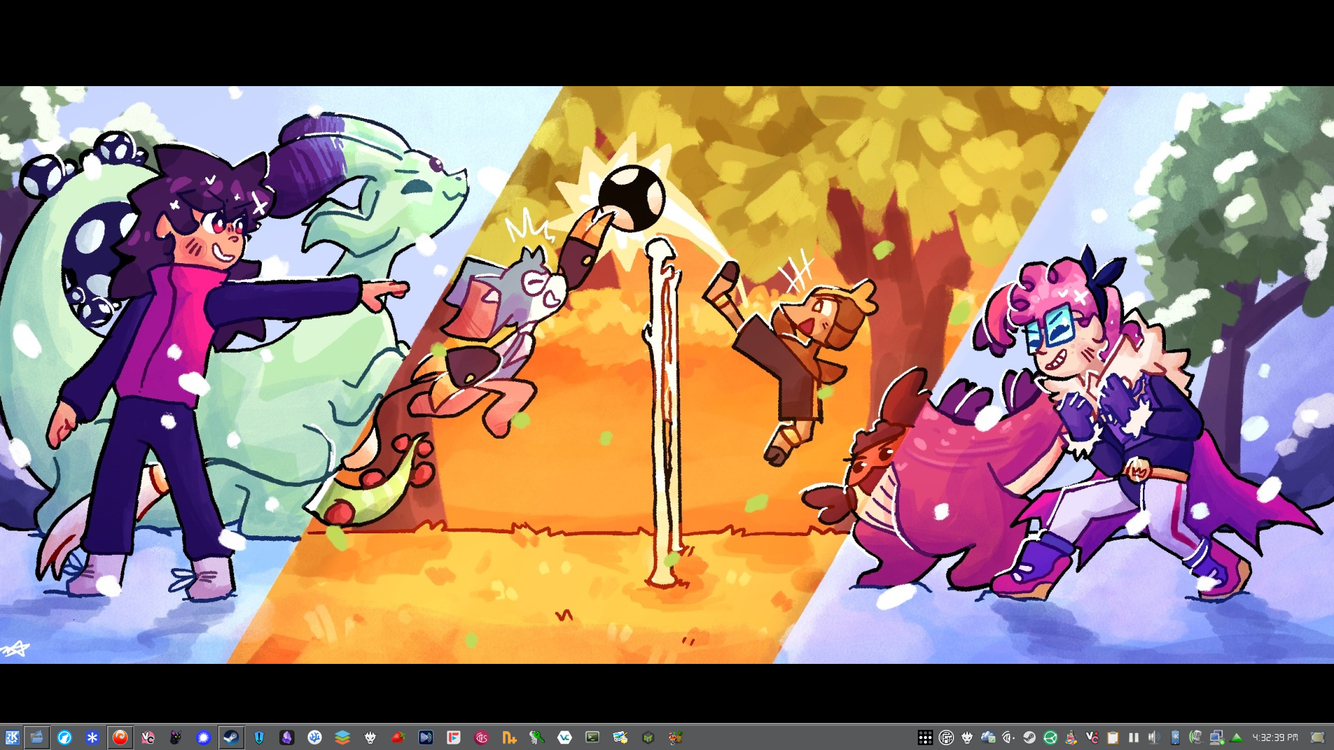
Task: Open the dark green cube launcher
Action: [x=648, y=737]
